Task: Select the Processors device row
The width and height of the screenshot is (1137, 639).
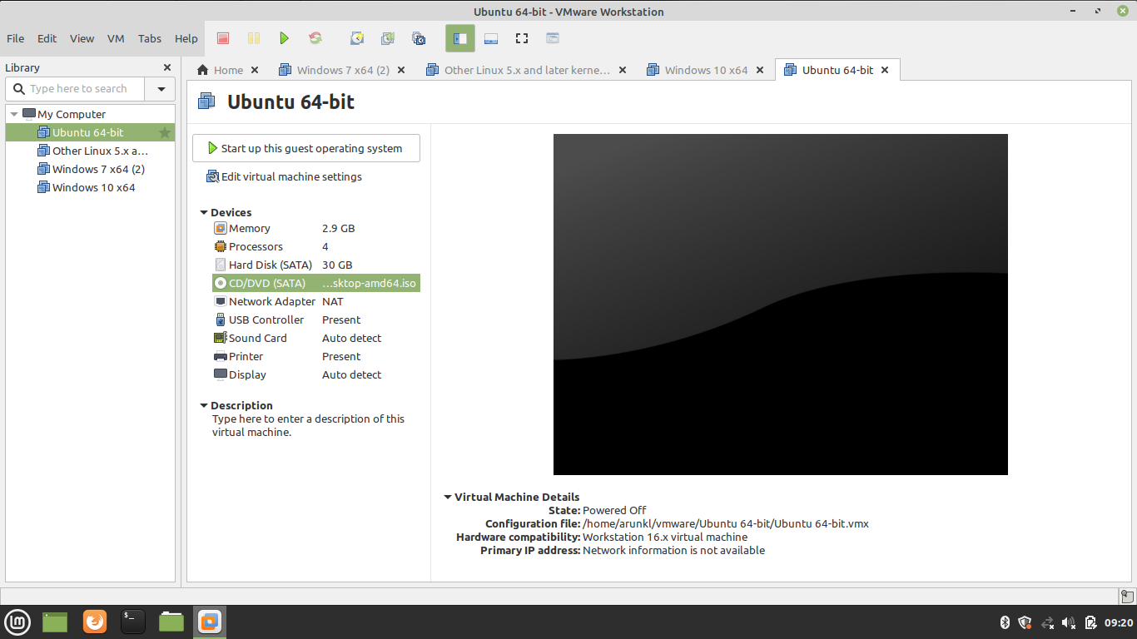Action: click(x=316, y=246)
